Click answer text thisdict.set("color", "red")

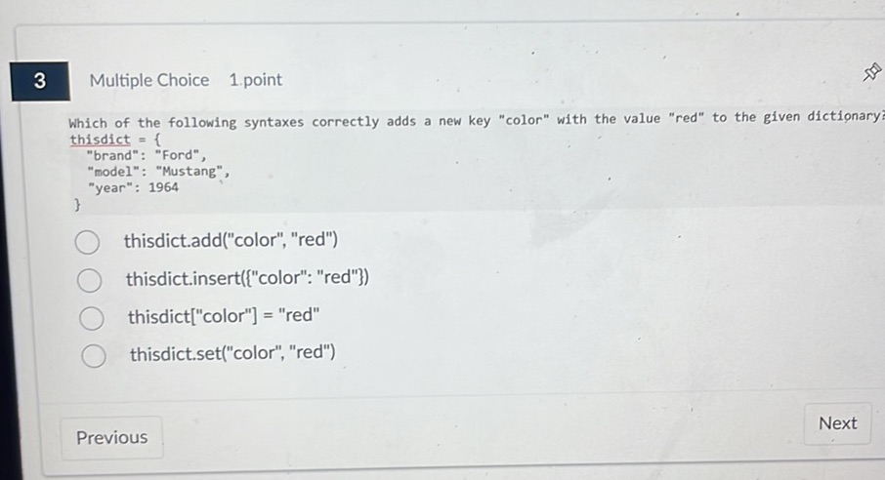[232, 353]
